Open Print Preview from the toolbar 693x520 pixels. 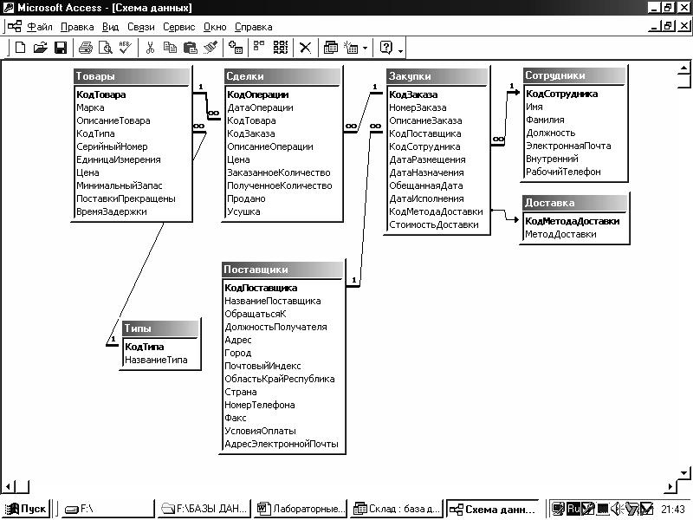[105, 48]
